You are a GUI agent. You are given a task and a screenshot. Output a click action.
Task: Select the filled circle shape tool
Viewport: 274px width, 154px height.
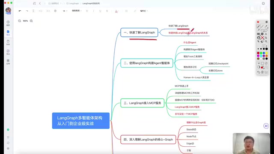pyautogui.click(x=262, y=34)
